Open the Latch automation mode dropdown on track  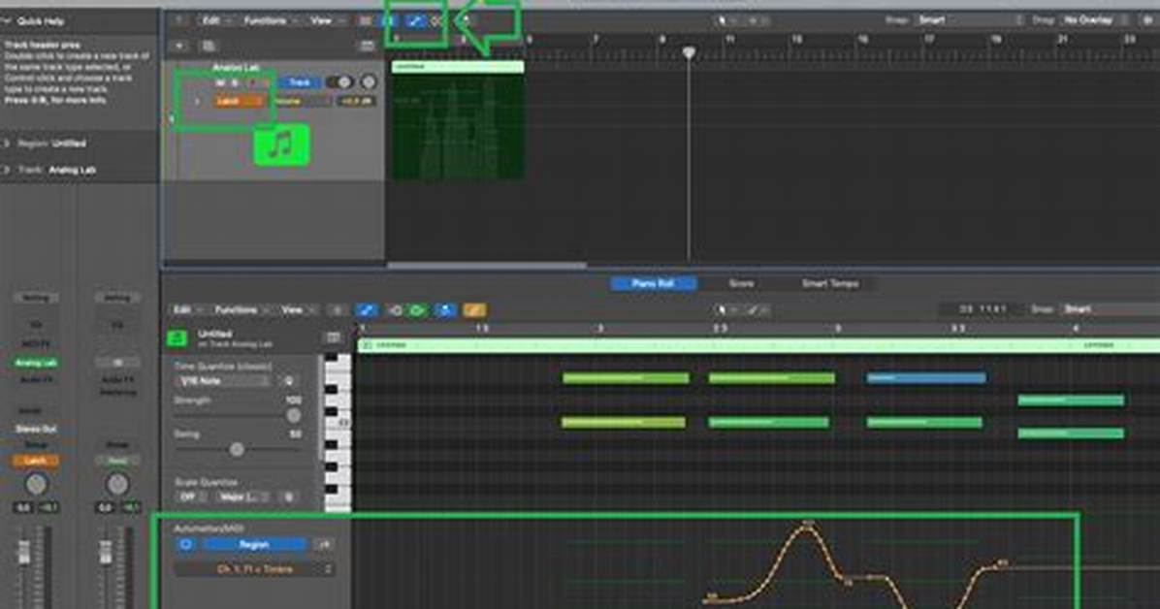[x=237, y=102]
